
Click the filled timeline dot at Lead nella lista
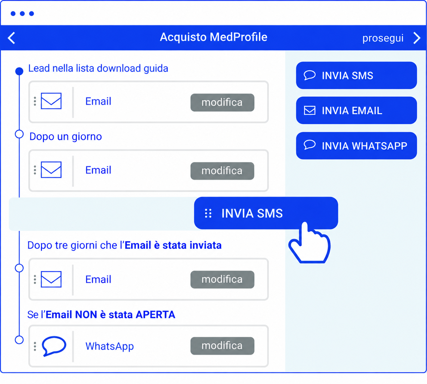[19, 71]
